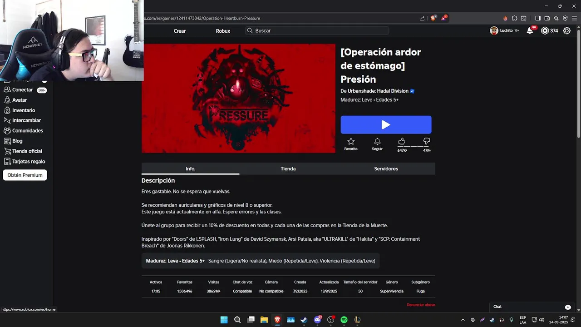Click the Buscar search field
Image resolution: width=581 pixels, height=327 pixels.
pyautogui.click(x=317, y=30)
